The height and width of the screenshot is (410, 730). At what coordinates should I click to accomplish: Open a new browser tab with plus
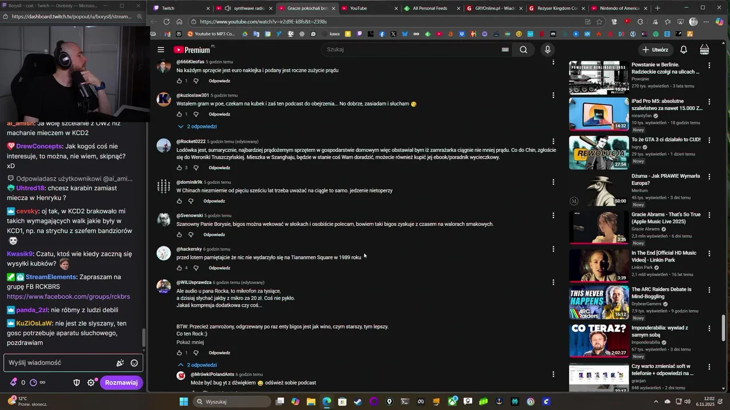pyautogui.click(x=658, y=8)
